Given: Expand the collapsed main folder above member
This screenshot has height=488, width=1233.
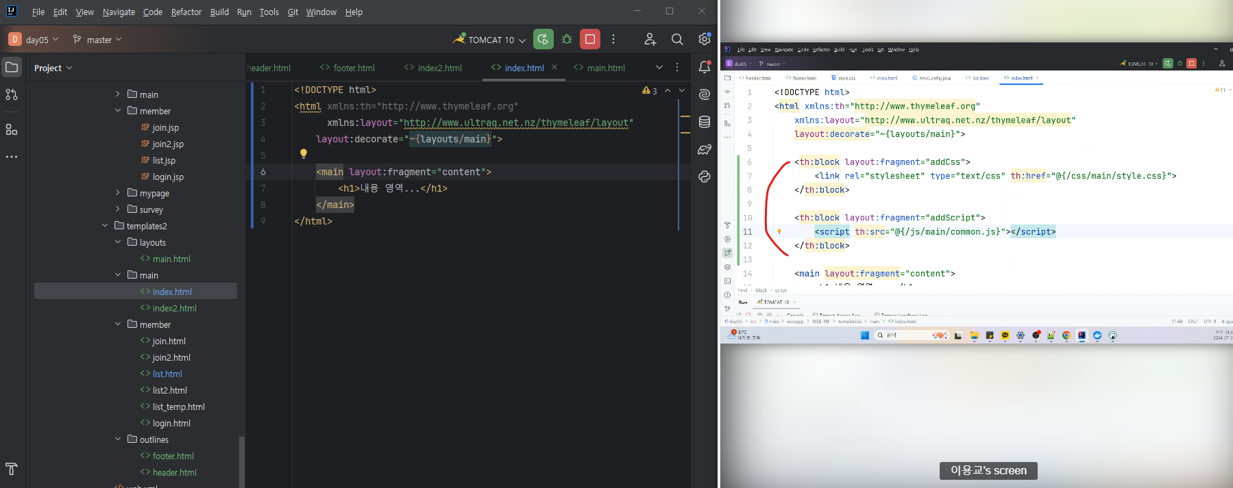Looking at the screenshot, I should point(118,94).
